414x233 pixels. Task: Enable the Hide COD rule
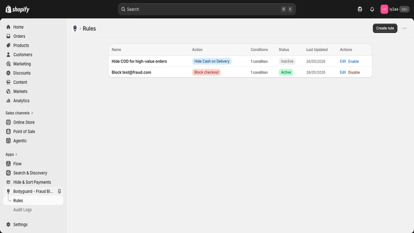click(x=353, y=61)
